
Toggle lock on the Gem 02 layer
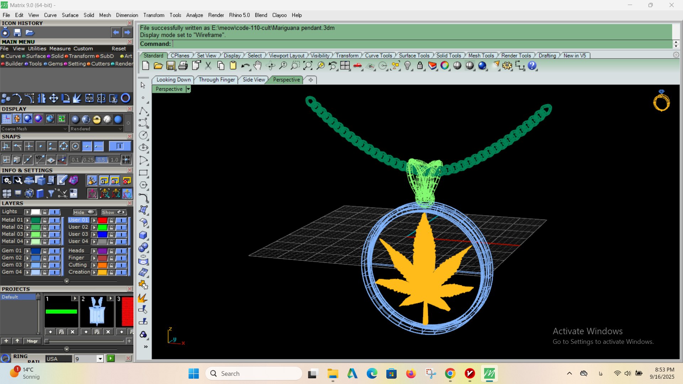pos(44,258)
